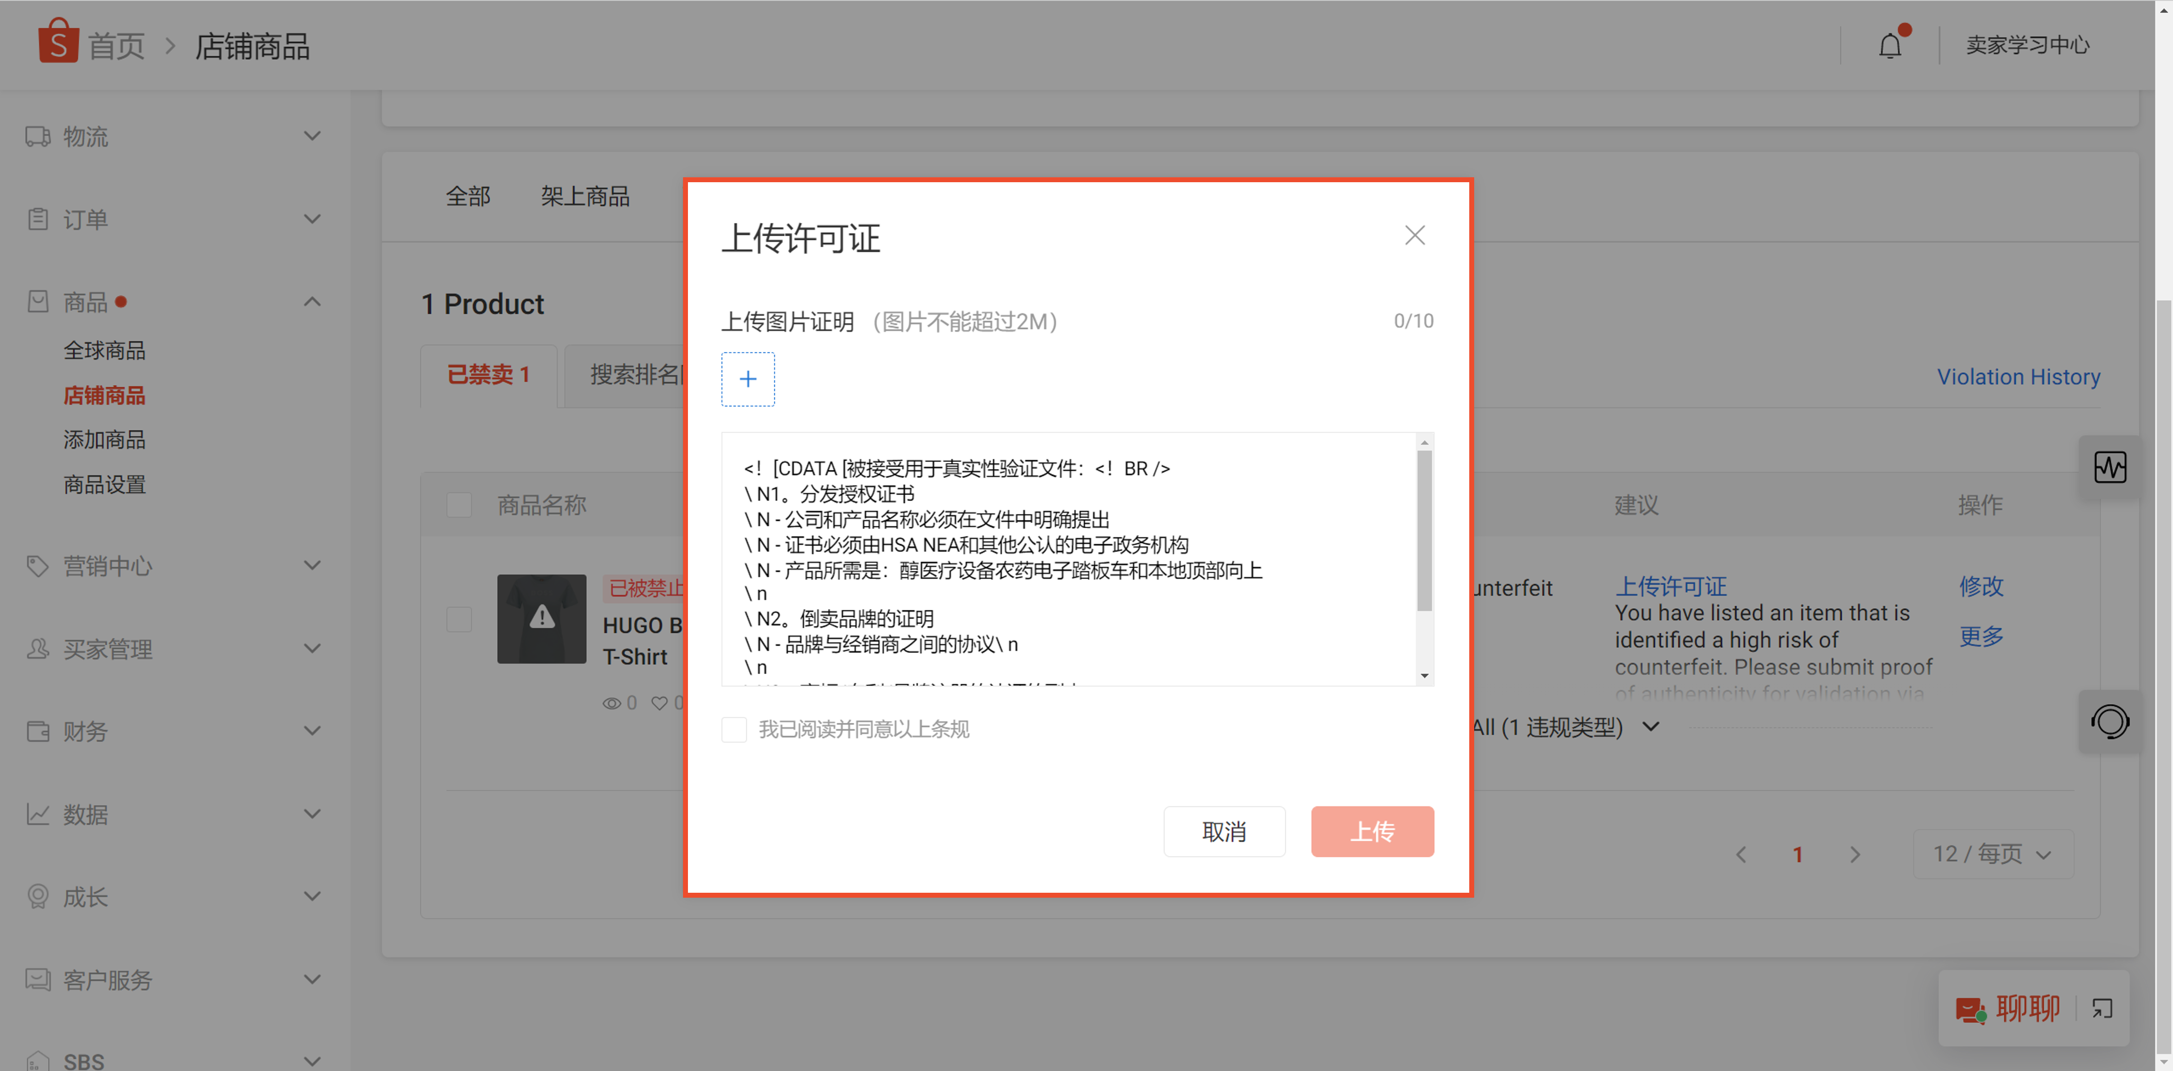Expand the chat popout icon

(2102, 1008)
